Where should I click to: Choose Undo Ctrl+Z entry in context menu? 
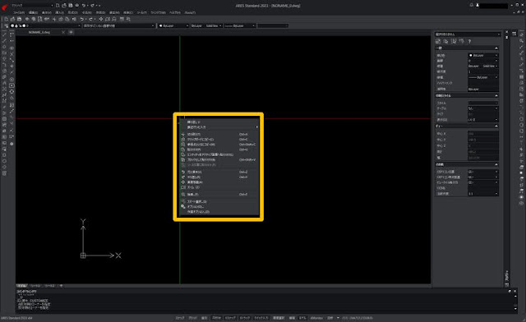tap(219, 172)
